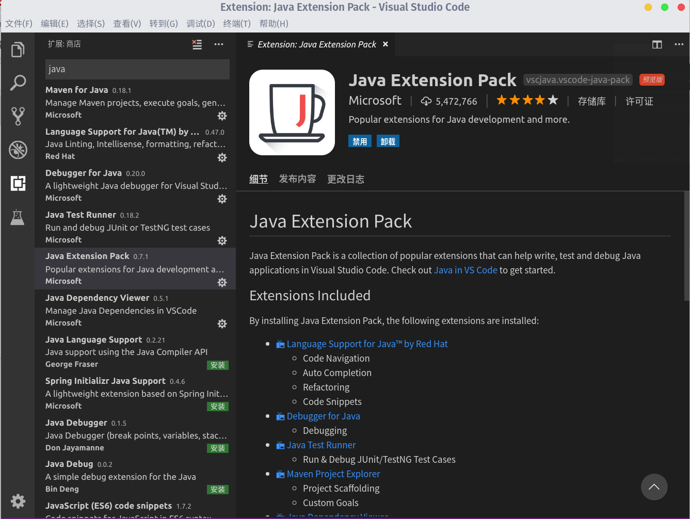Select Java Test Runner list entry

pyautogui.click(x=135, y=227)
